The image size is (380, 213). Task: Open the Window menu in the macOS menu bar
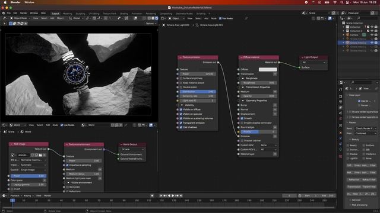coord(29,2)
